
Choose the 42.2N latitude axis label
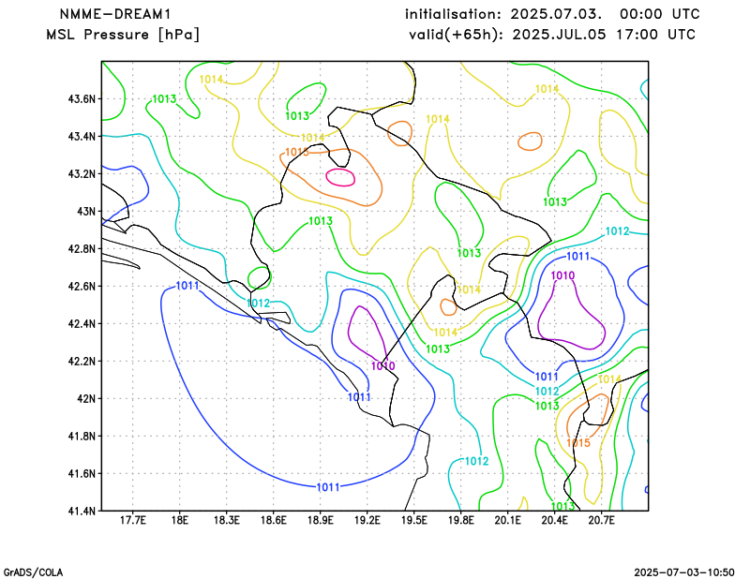[x=82, y=362]
